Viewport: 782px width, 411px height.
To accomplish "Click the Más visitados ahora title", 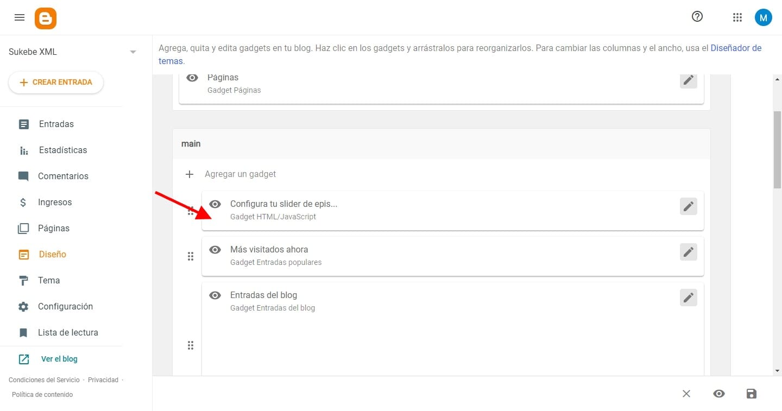I will click(x=269, y=250).
